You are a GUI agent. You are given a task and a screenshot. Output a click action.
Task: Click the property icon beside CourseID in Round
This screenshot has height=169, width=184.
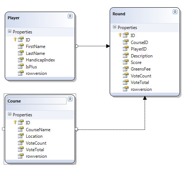coord(126,42)
